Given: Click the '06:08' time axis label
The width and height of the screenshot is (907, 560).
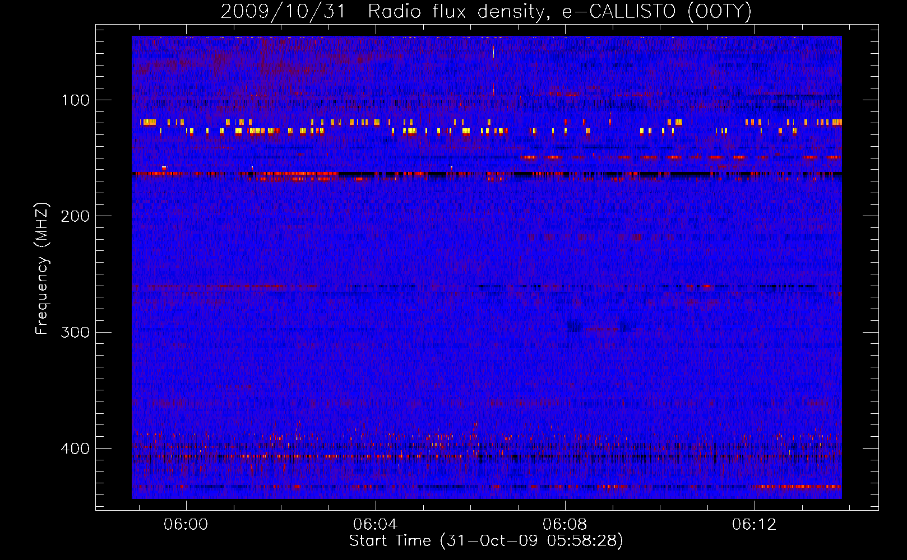Looking at the screenshot, I should (x=564, y=524).
